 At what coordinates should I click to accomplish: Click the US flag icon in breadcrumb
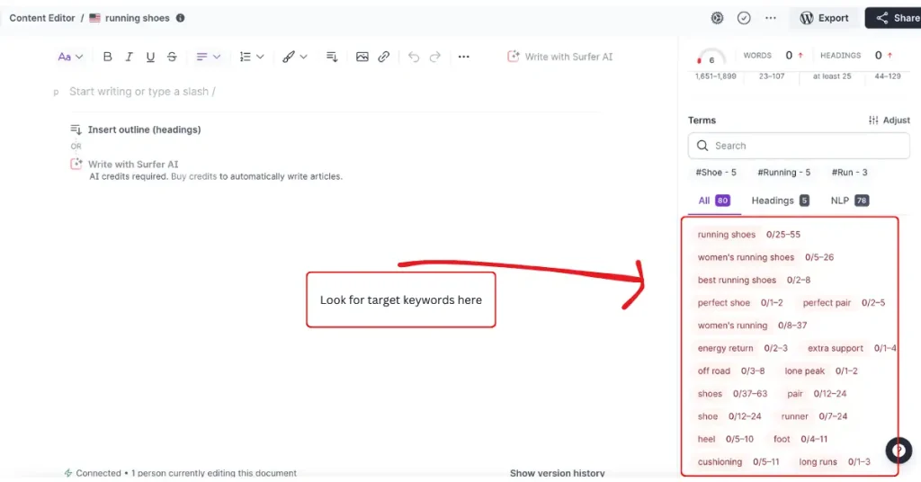[x=94, y=18]
